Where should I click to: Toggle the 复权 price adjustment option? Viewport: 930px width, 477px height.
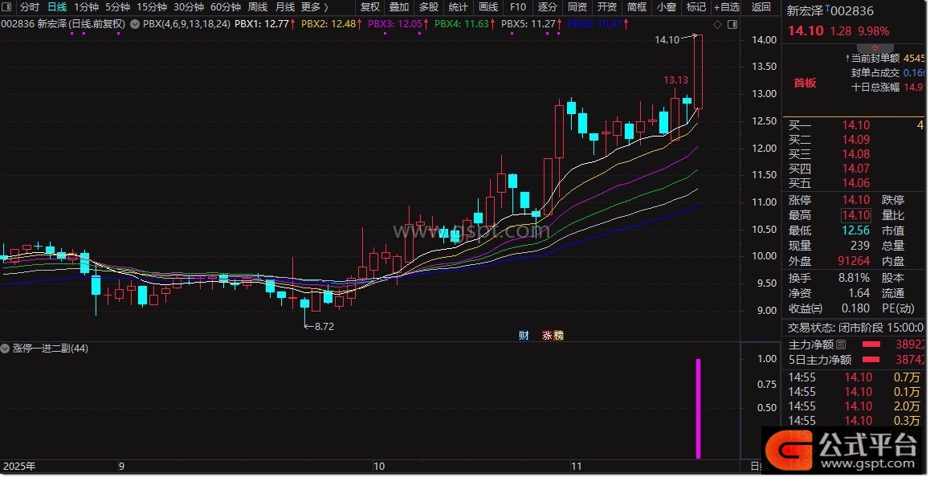pos(370,7)
